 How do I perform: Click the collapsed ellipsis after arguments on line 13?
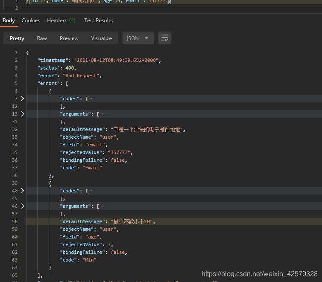(x=102, y=114)
